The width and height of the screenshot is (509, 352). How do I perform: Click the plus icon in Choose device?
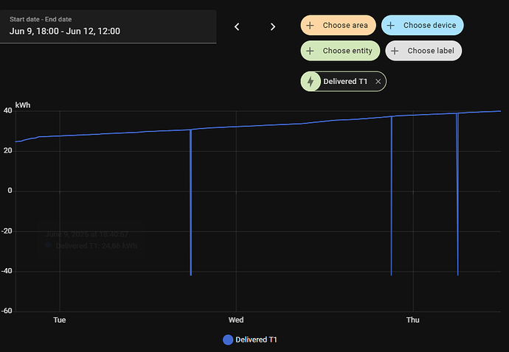pyautogui.click(x=390, y=25)
